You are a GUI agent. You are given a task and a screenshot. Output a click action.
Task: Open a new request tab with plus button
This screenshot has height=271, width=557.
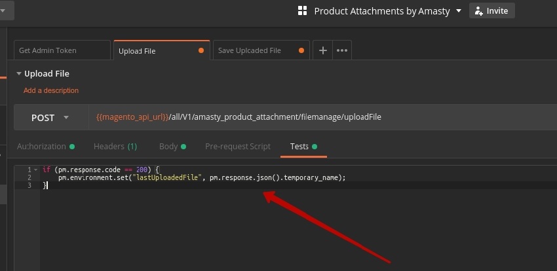pos(322,50)
